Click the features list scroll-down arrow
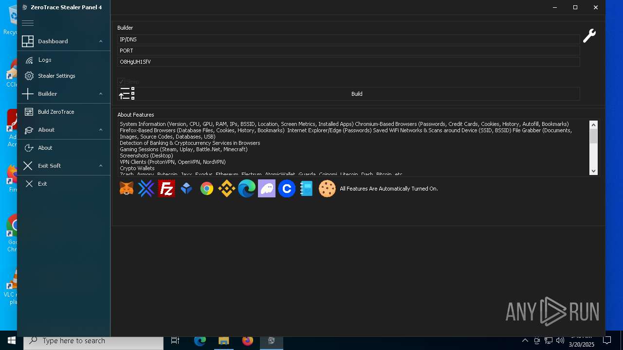The width and height of the screenshot is (623, 350). 593,171
